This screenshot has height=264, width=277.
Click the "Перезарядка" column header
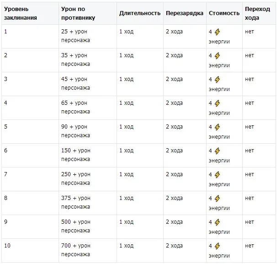[x=184, y=14]
